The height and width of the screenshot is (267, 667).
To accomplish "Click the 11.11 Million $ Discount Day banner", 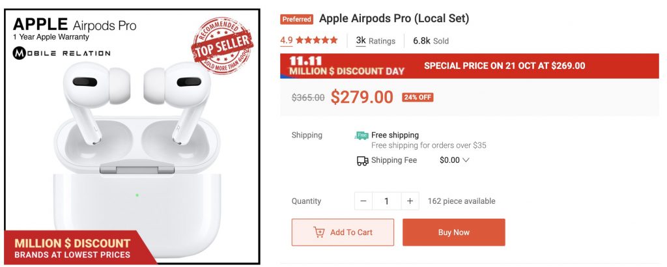I will [x=347, y=66].
